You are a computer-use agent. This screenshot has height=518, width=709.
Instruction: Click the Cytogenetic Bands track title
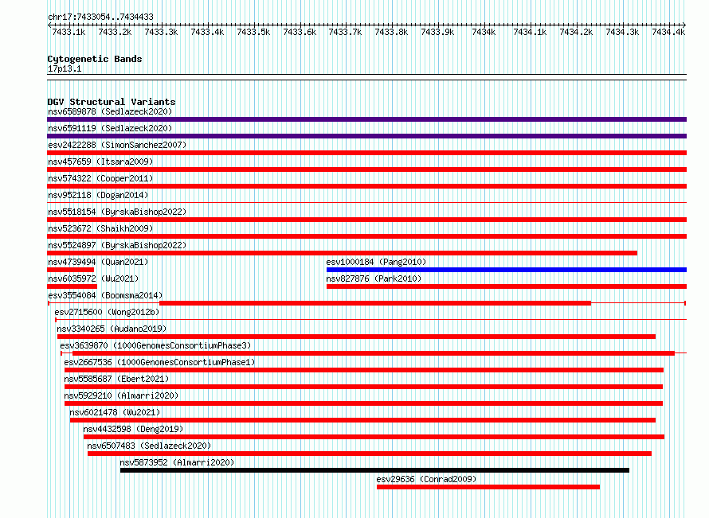(x=95, y=59)
